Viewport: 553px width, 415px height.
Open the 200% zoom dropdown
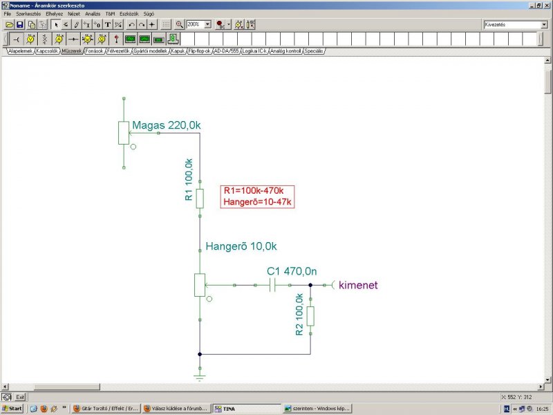click(208, 24)
